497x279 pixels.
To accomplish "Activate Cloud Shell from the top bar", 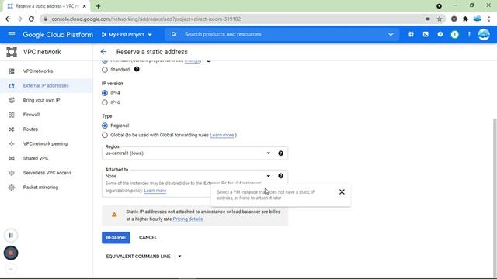I will pyautogui.click(x=426, y=34).
